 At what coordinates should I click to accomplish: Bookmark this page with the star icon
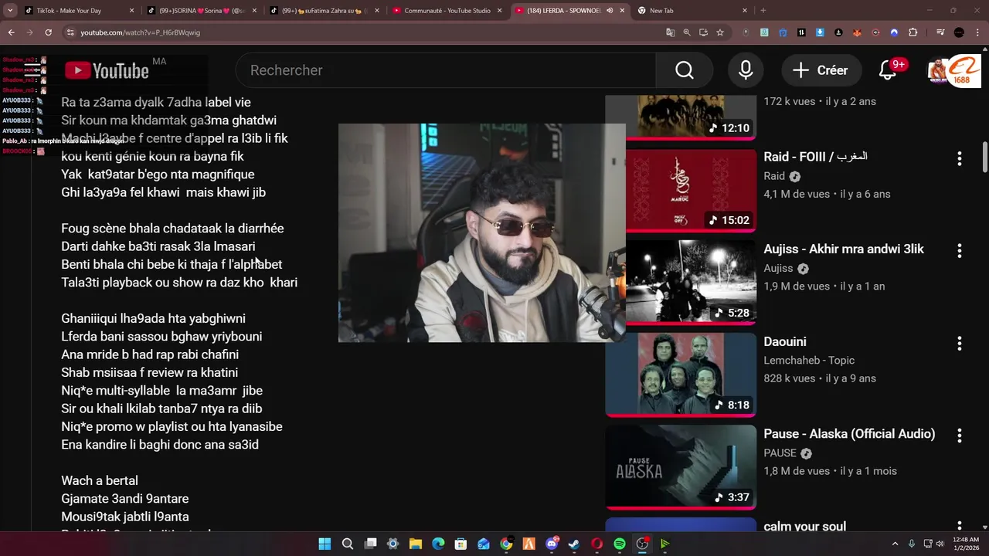(720, 32)
